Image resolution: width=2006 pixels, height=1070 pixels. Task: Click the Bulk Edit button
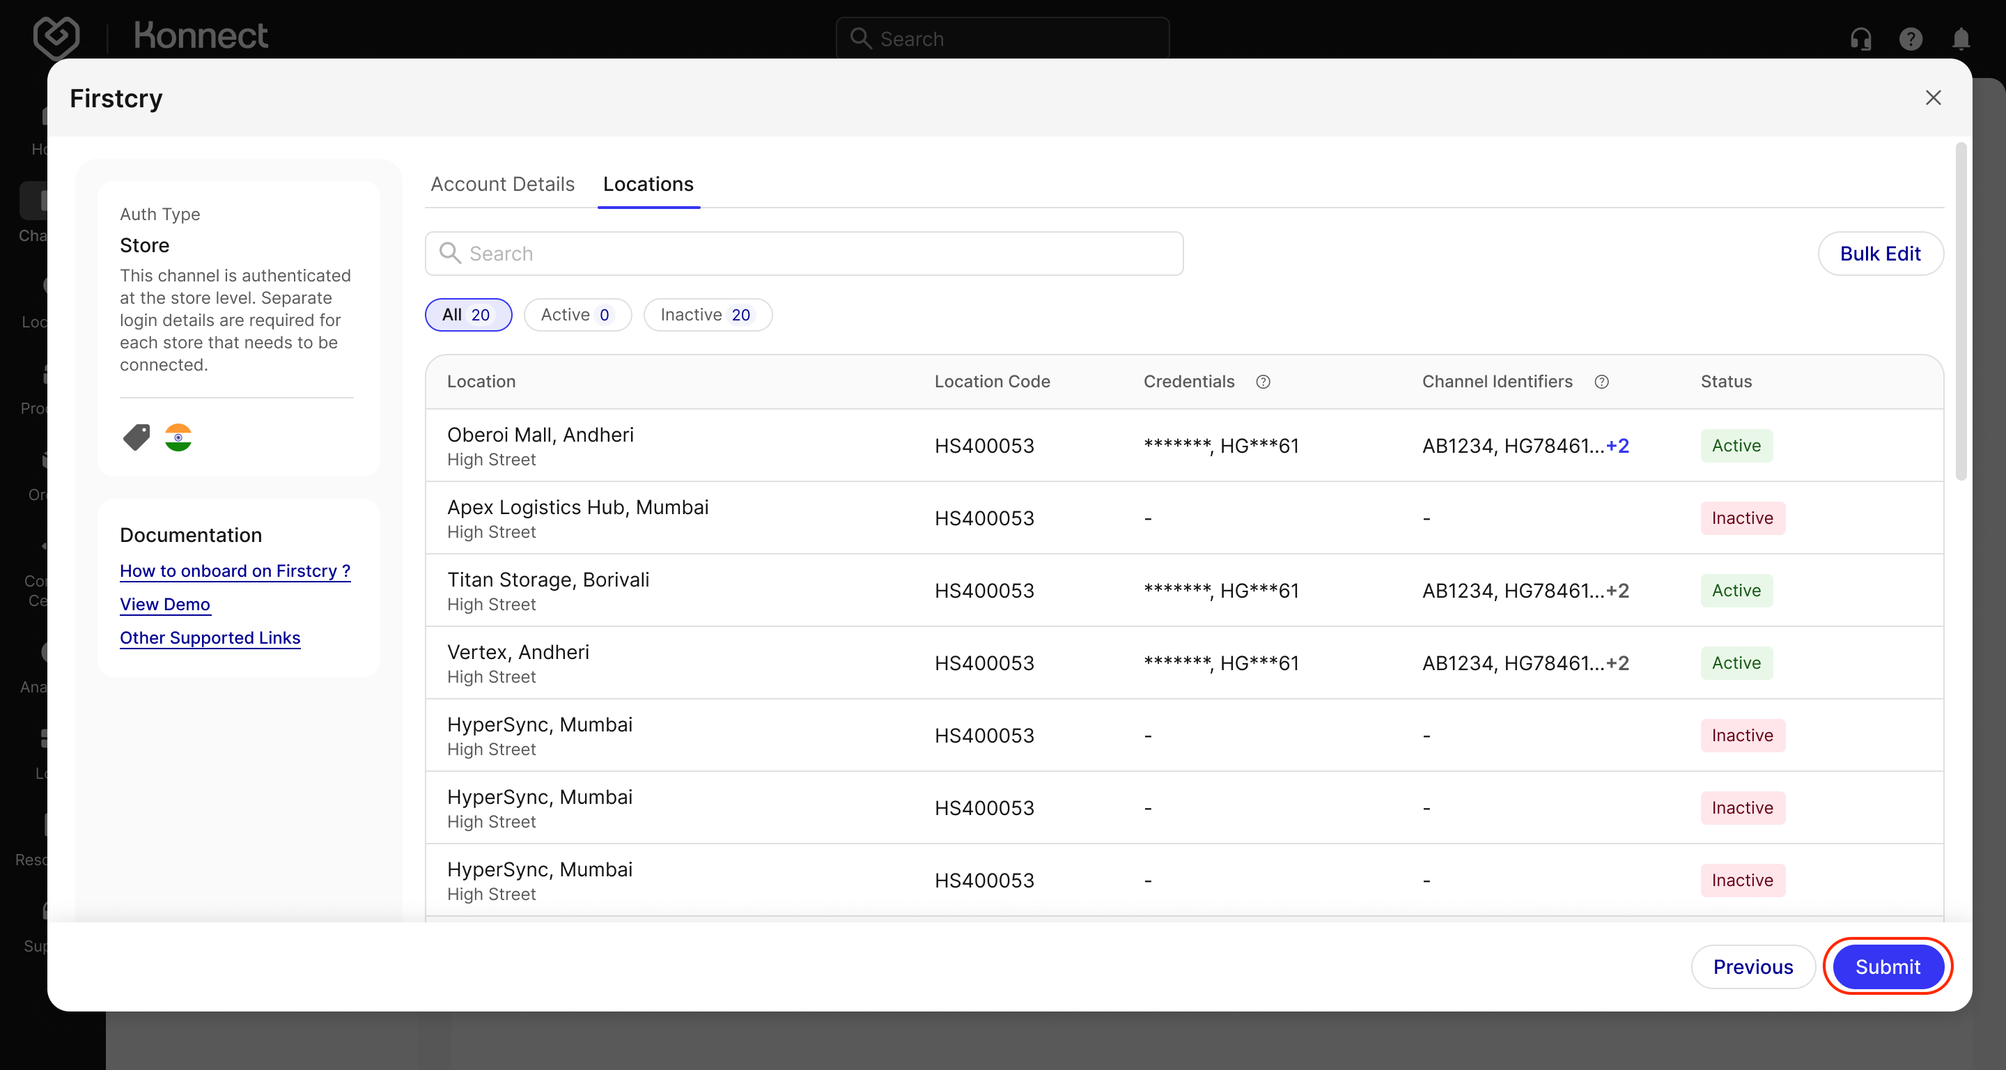pos(1880,253)
